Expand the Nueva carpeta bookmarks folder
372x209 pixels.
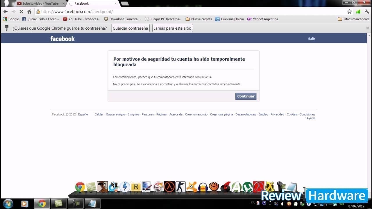point(199,19)
